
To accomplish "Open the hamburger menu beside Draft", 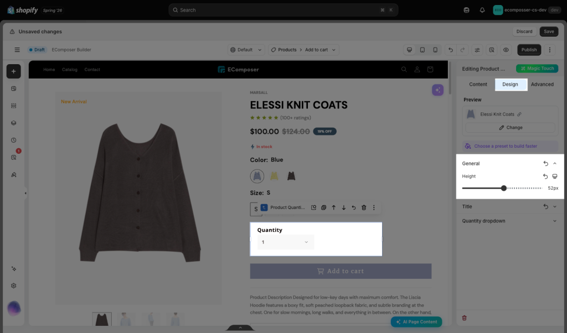I will (17, 50).
